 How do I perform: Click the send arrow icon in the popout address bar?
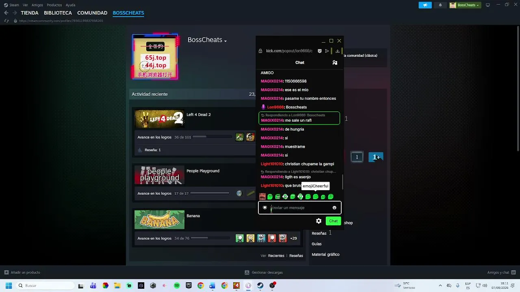327,51
